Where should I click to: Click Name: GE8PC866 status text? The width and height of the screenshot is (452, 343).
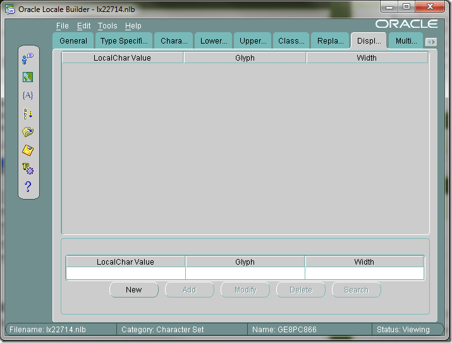pyautogui.click(x=284, y=330)
